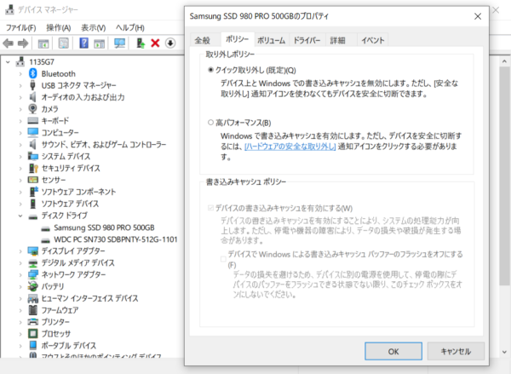Viewport: 511px width, 374px height.
Task: Click the コンピューター monitor icon
Action: (33, 132)
